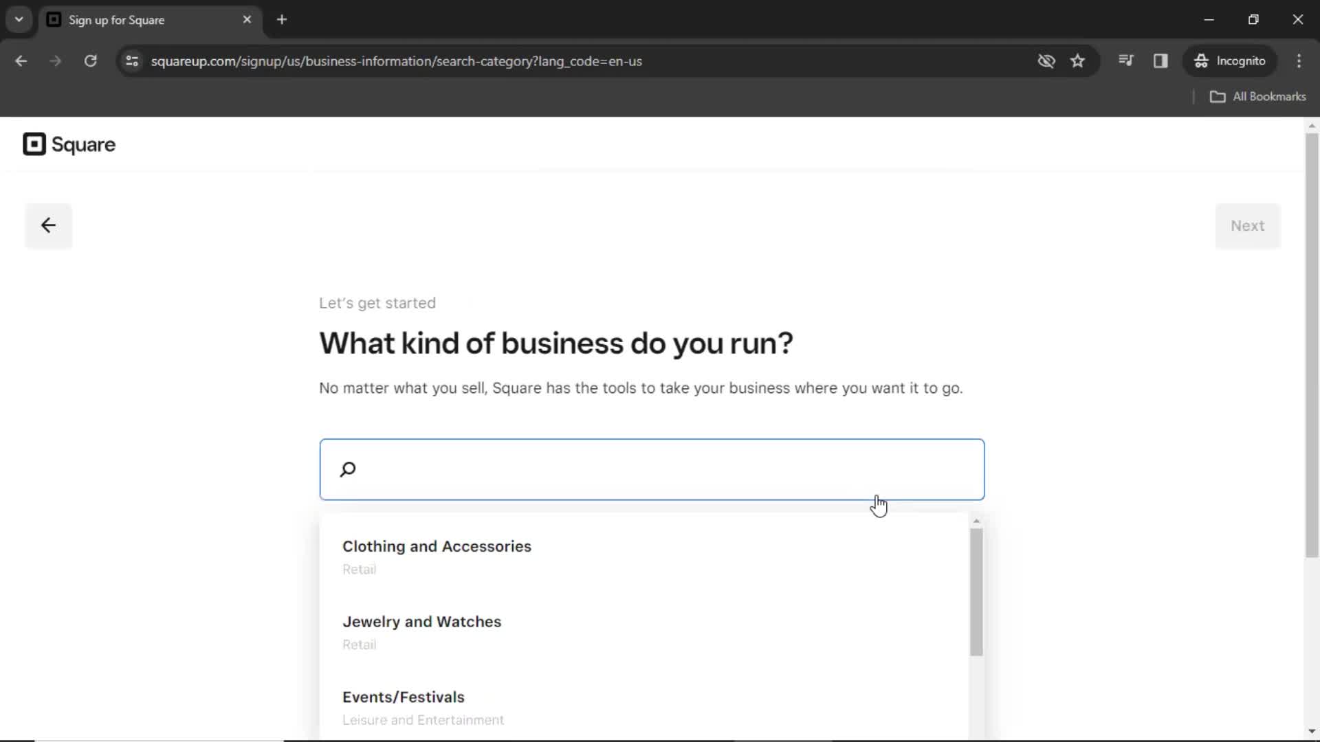This screenshot has width=1320, height=742.
Task: Open the media controls icon
Action: pyautogui.click(x=1125, y=60)
